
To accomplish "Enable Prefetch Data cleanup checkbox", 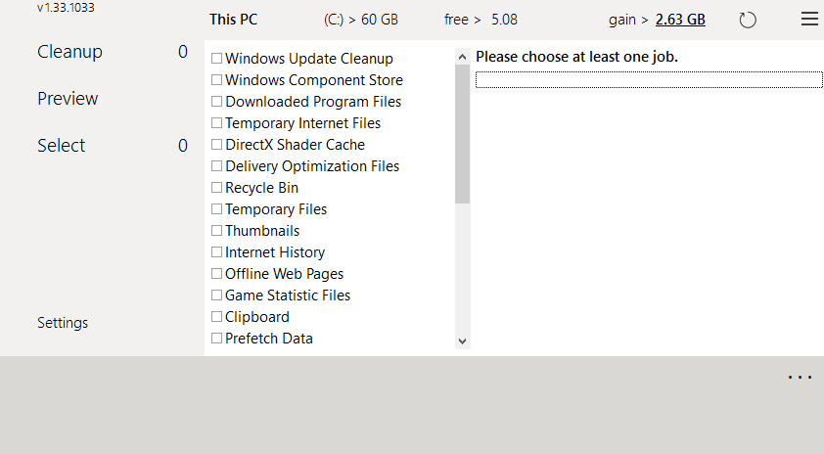I will point(217,339).
